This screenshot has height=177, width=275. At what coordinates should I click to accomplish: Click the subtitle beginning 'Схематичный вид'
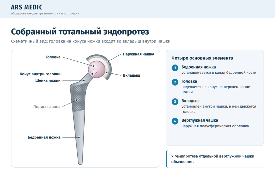coord(91,41)
